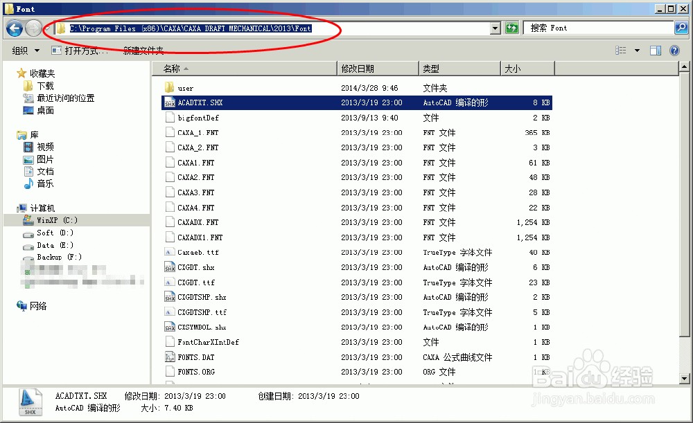Open 下载 downloads folder in sidebar
Image resolution: width=693 pixels, height=423 pixels.
[39, 86]
